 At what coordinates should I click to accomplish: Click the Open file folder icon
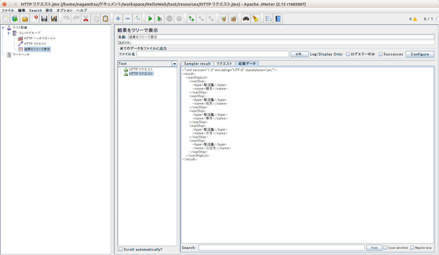pyautogui.click(x=25, y=19)
